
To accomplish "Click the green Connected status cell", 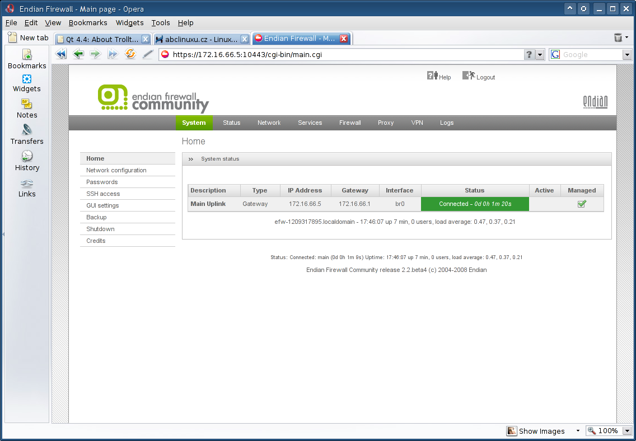I will (475, 204).
